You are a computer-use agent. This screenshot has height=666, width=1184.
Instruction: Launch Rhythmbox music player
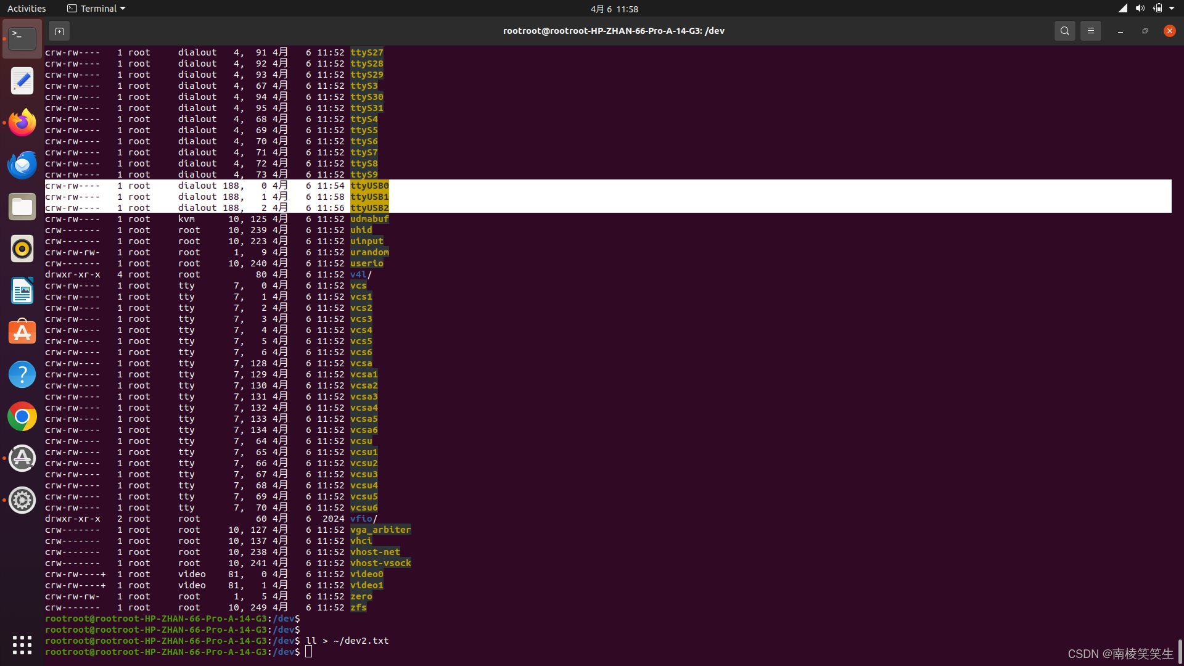[x=22, y=249]
